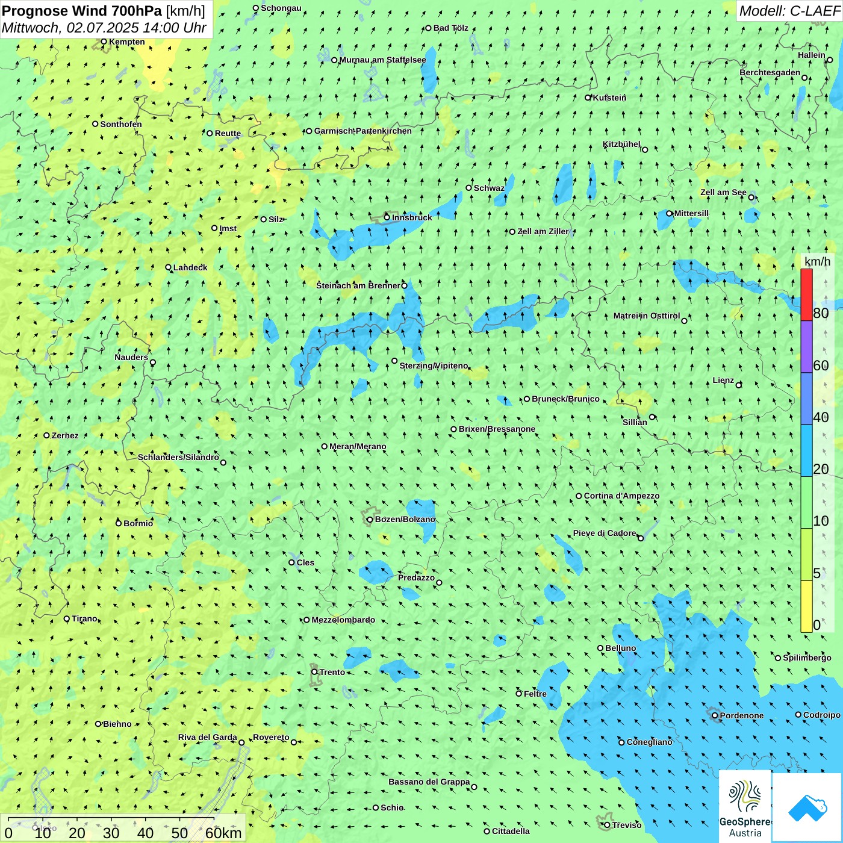
Task: Click the 'Sterzing/Vipiteno' label
Action: pos(434,366)
